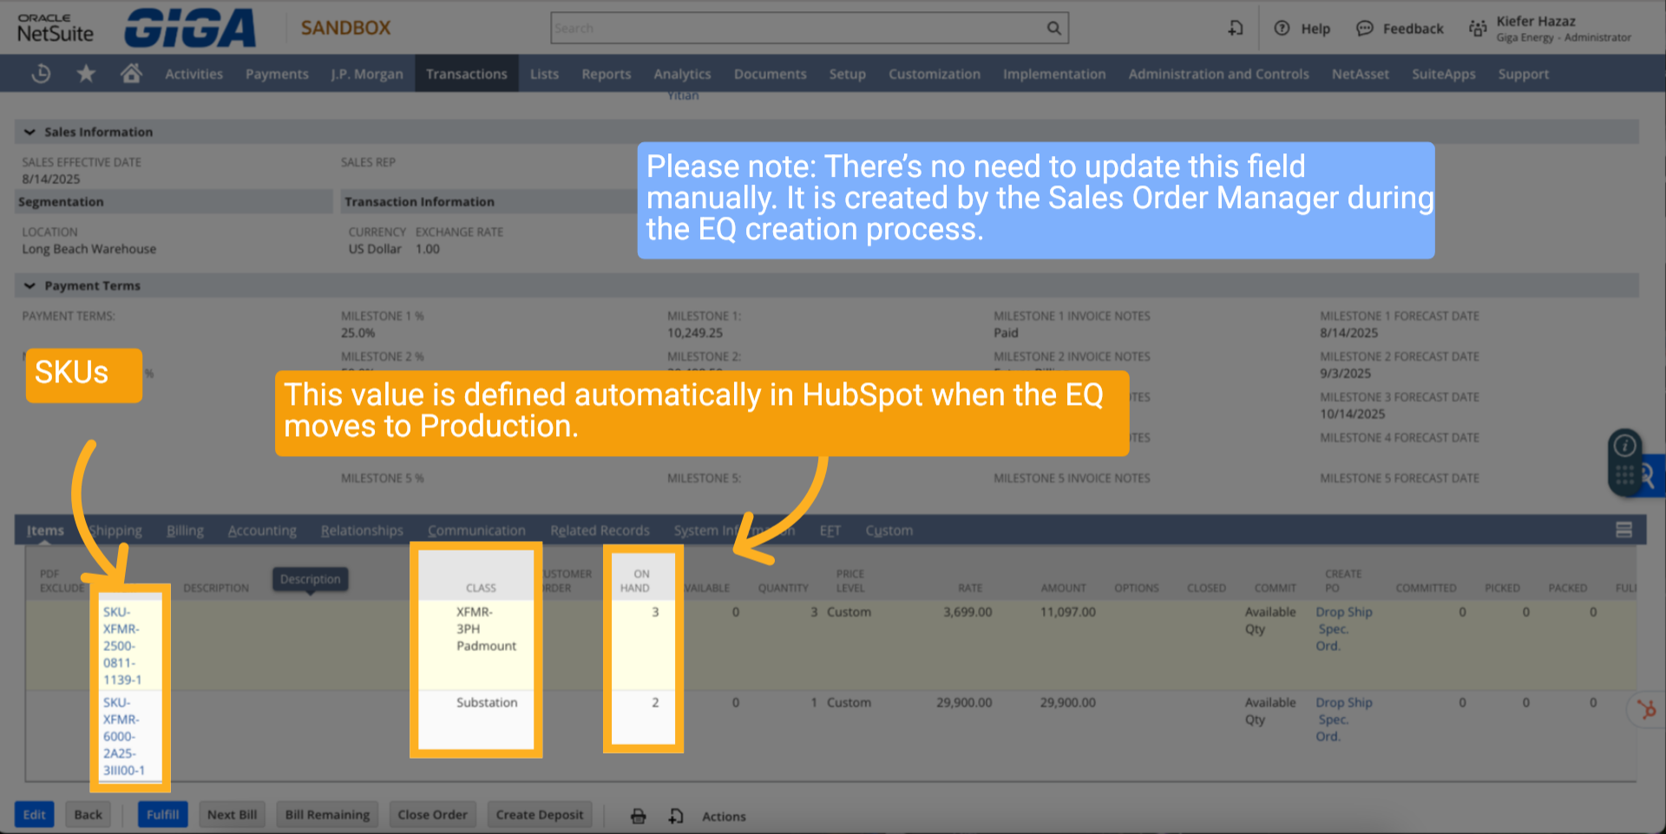The image size is (1666, 834).
Task: Collapse the Payment Terms section
Action: click(30, 285)
